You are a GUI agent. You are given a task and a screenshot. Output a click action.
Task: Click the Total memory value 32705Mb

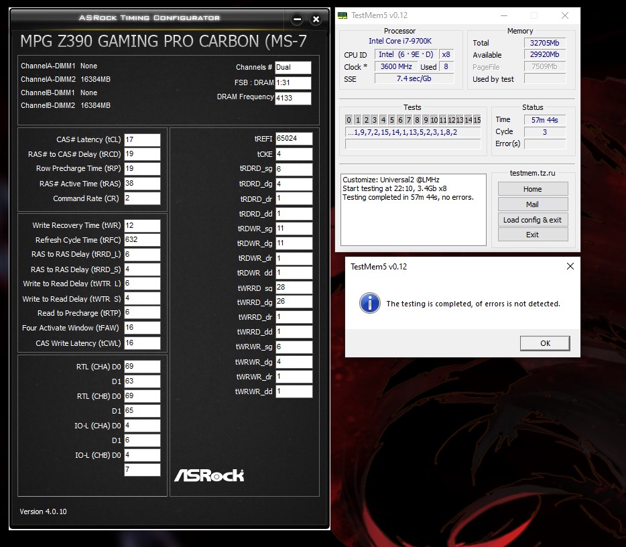click(x=545, y=43)
